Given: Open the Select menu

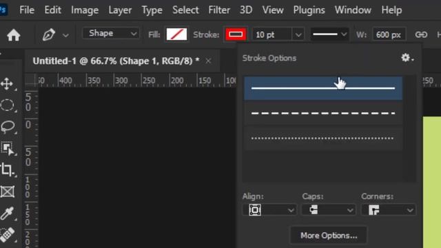Looking at the screenshot, I should coord(185,10).
